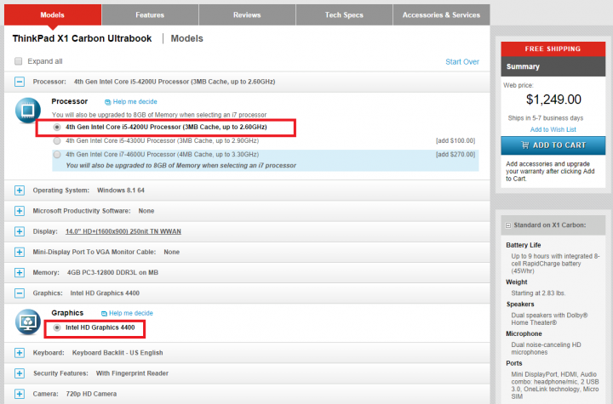
Task: Select the i7-4600U processor radio button
Action: (57, 154)
